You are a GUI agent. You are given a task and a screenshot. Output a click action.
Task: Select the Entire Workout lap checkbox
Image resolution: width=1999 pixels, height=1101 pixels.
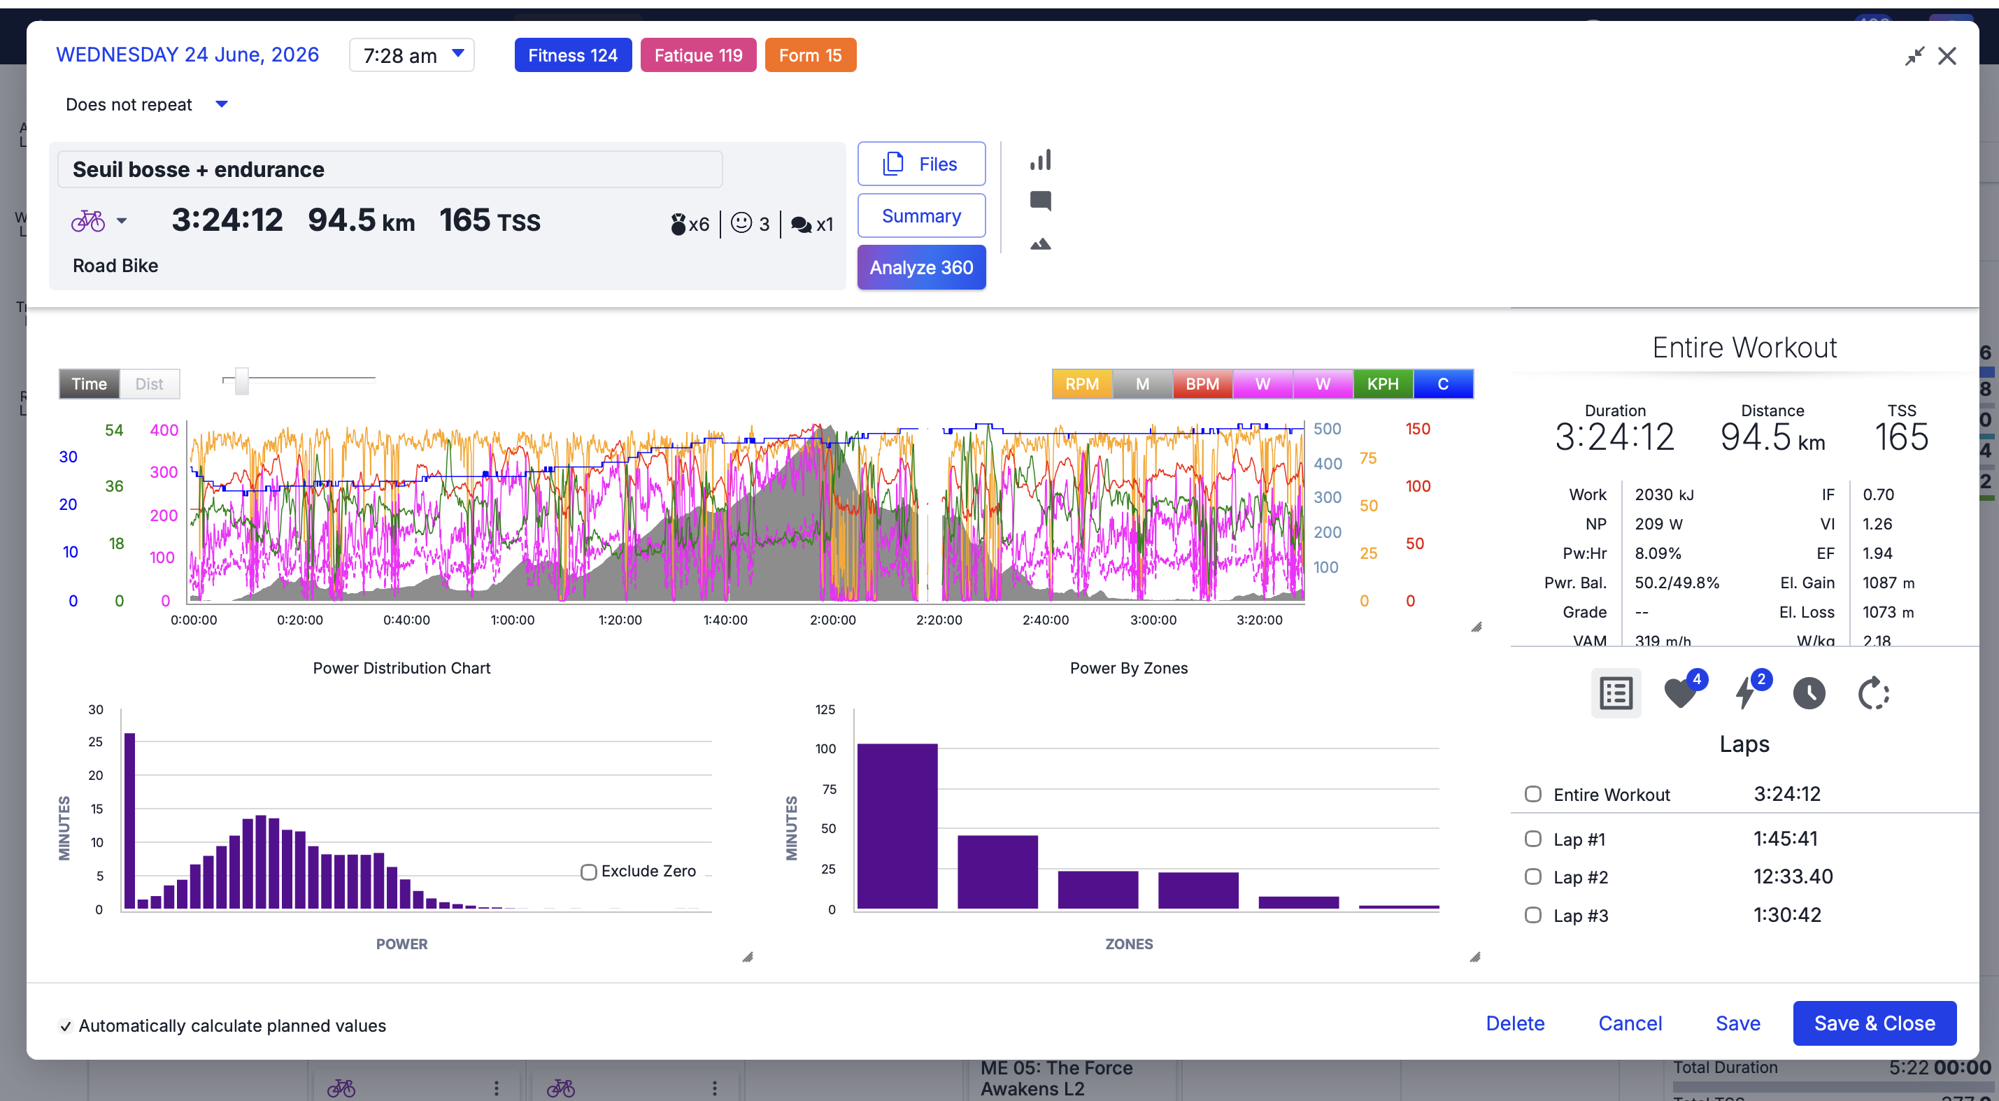[x=1532, y=794]
